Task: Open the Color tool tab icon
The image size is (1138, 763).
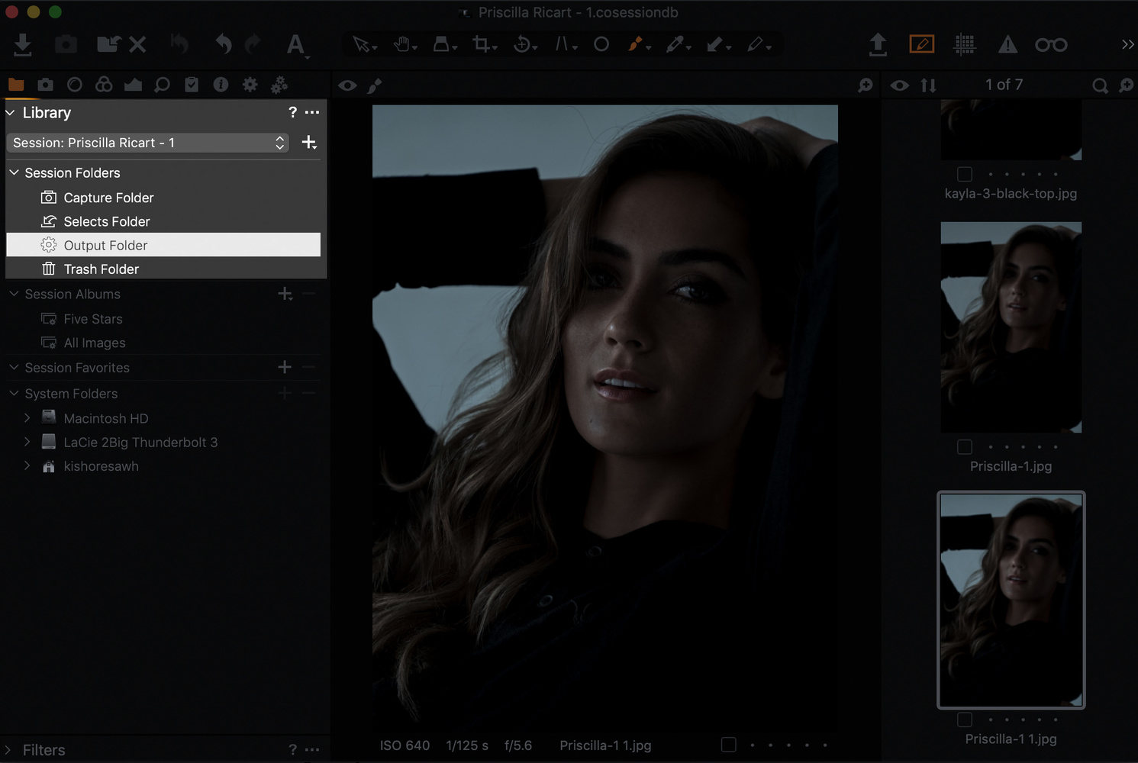Action: pyautogui.click(x=104, y=85)
